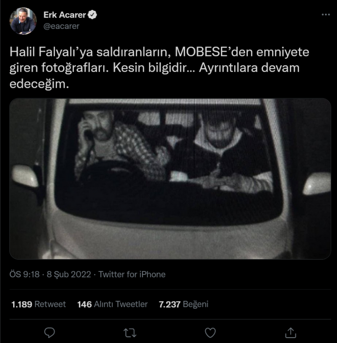The height and width of the screenshot is (343, 337).
Task: Open the three-dot more options menu
Action: (x=326, y=15)
